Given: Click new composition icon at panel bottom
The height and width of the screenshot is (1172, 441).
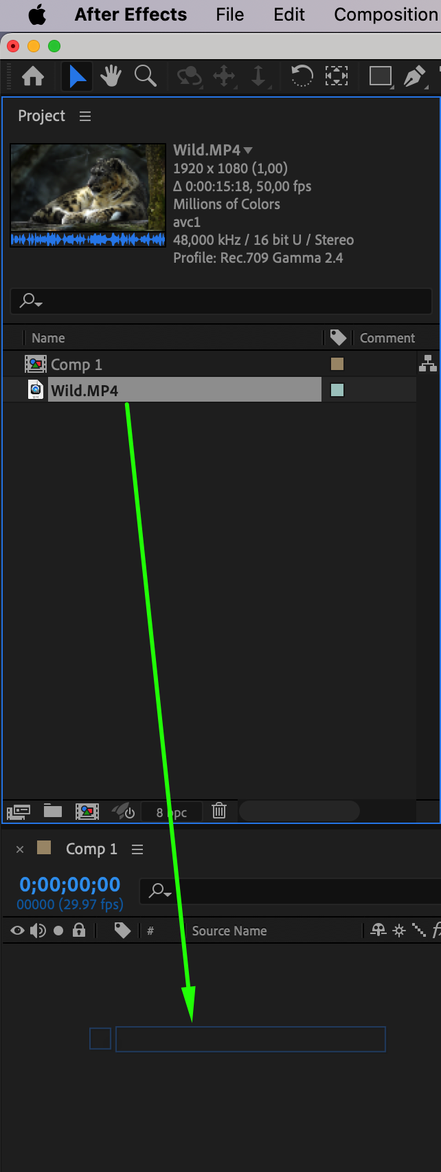Looking at the screenshot, I should pyautogui.click(x=87, y=812).
